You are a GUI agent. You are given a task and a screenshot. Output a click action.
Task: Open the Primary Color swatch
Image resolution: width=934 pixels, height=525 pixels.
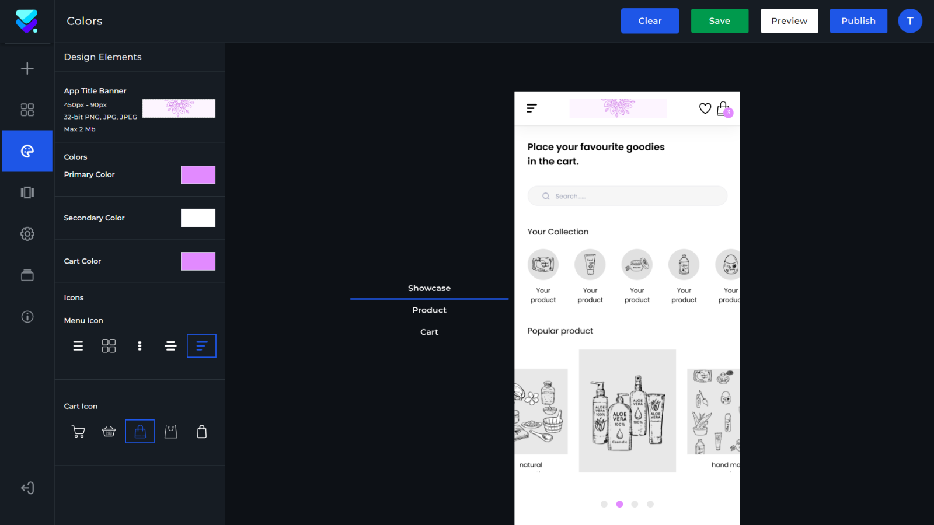click(x=198, y=174)
